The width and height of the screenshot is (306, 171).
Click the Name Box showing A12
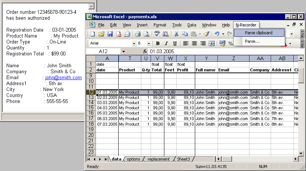[103, 52]
